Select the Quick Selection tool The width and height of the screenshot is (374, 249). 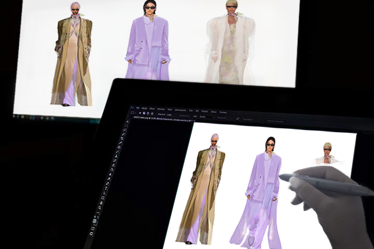point(124,134)
